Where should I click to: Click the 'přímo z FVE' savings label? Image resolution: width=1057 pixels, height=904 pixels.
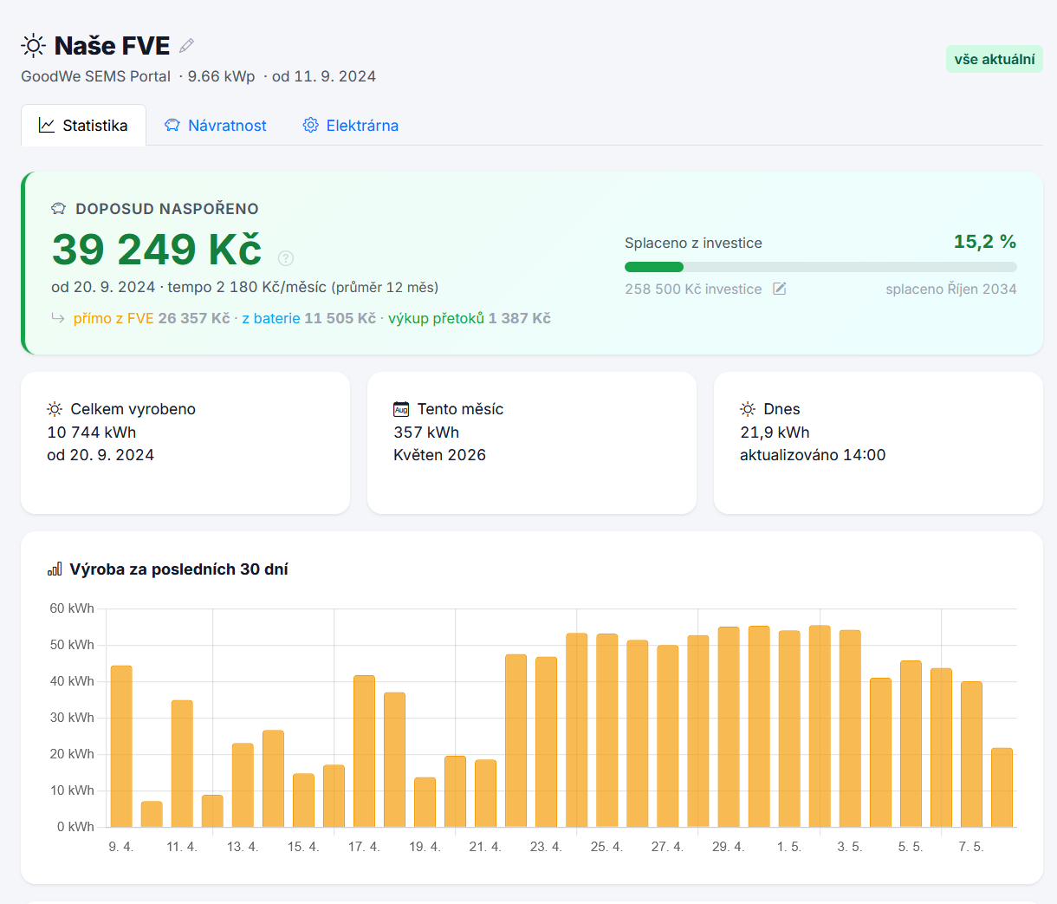[x=113, y=318]
